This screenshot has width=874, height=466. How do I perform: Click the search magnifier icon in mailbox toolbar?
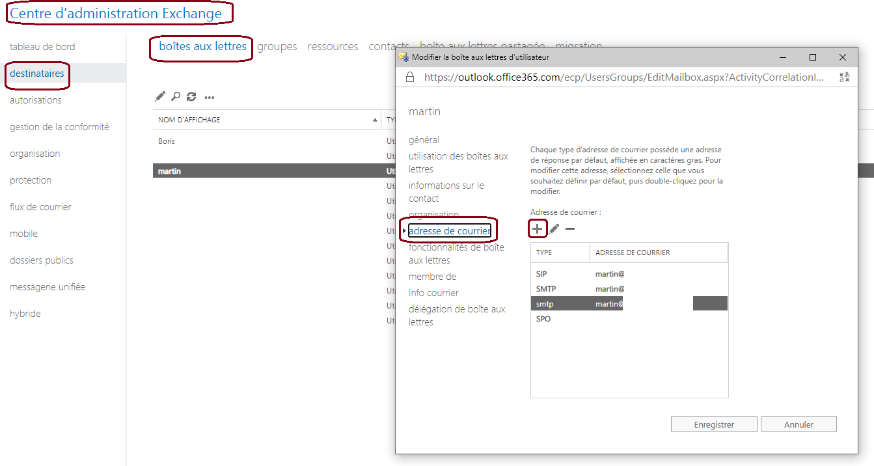coord(176,96)
